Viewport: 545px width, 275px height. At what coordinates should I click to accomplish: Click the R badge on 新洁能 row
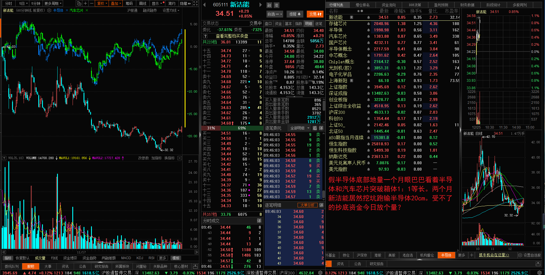click(x=351, y=18)
